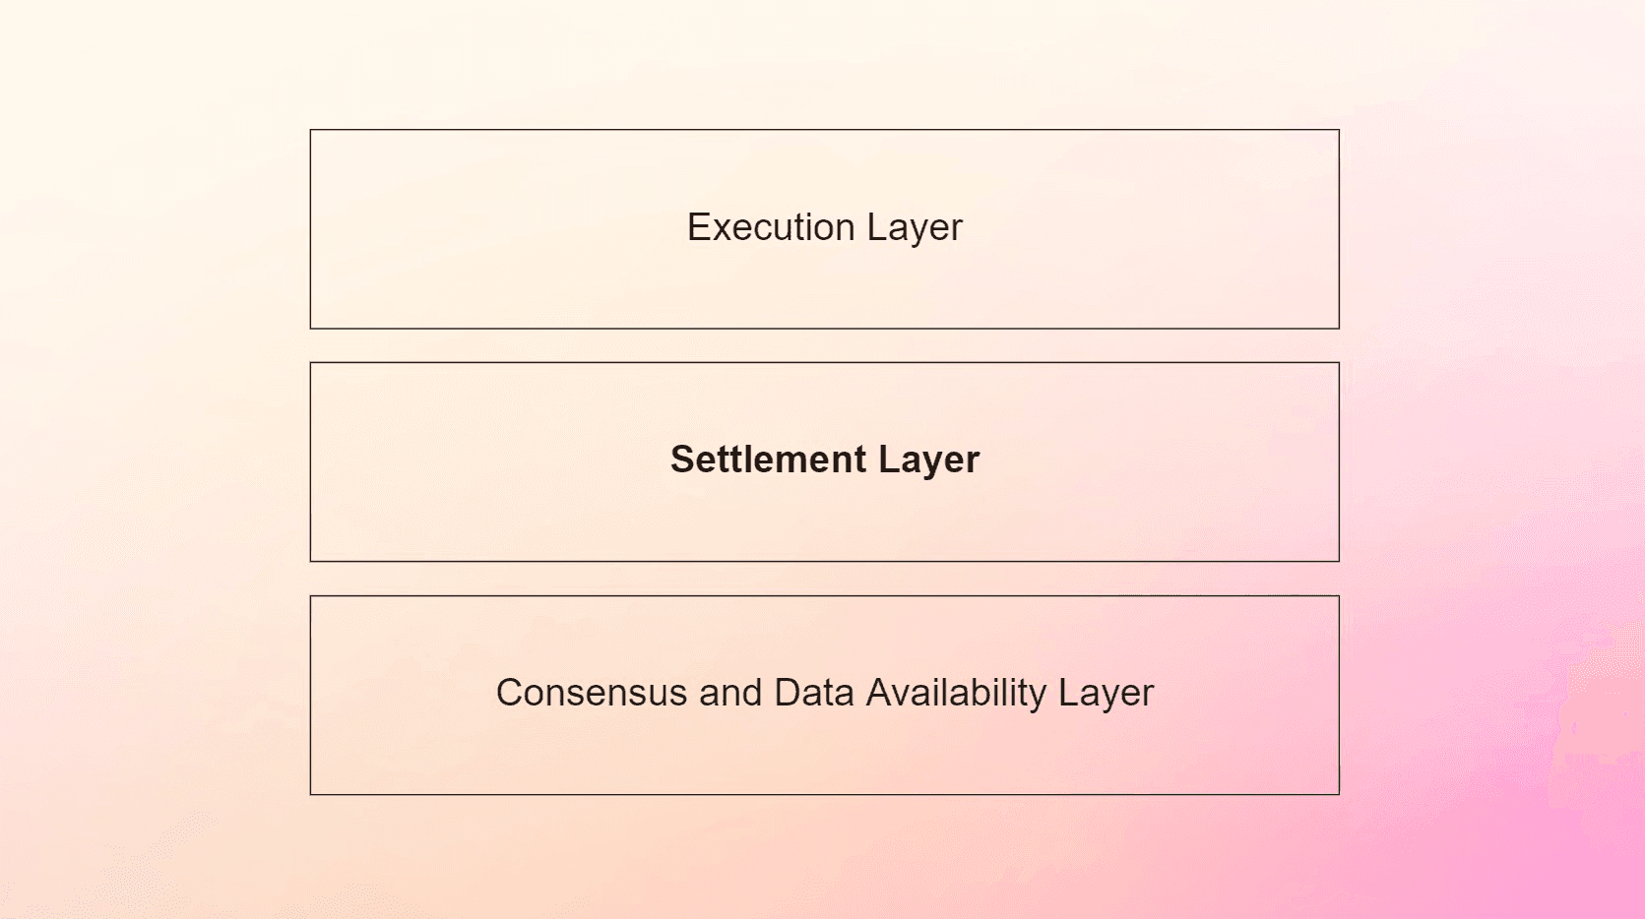
Task: Click the "Consensus and Data Availability Layer" text
Action: (x=824, y=694)
